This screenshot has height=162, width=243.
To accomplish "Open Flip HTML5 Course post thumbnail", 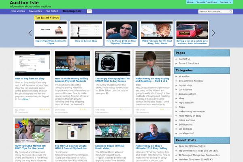I will click(x=72, y=131).
